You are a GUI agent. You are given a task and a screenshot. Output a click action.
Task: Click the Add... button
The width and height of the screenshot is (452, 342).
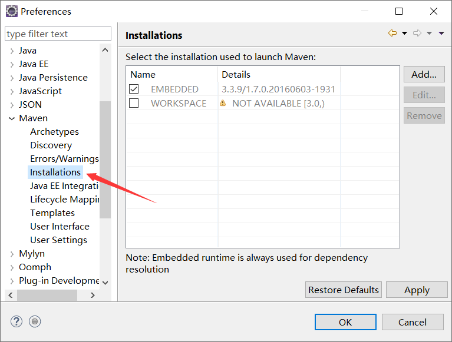point(424,74)
